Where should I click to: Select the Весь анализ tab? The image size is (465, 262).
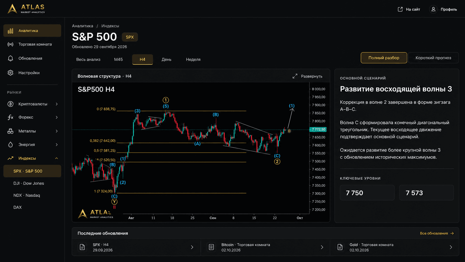[x=88, y=59]
